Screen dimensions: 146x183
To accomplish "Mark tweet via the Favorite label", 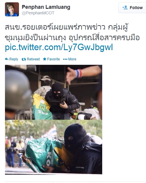I will tap(53, 59).
